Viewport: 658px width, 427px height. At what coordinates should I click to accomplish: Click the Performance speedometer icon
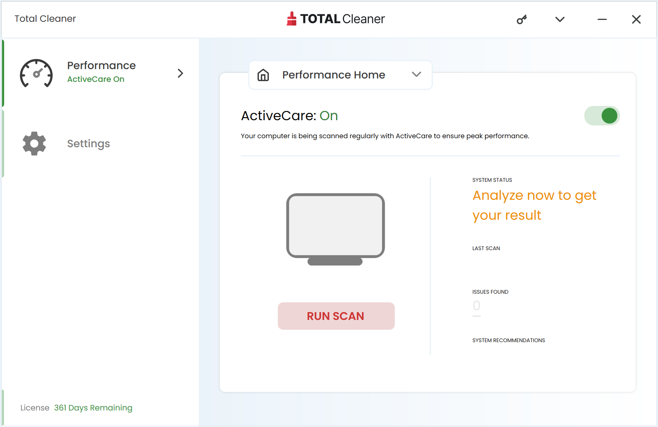pyautogui.click(x=36, y=73)
